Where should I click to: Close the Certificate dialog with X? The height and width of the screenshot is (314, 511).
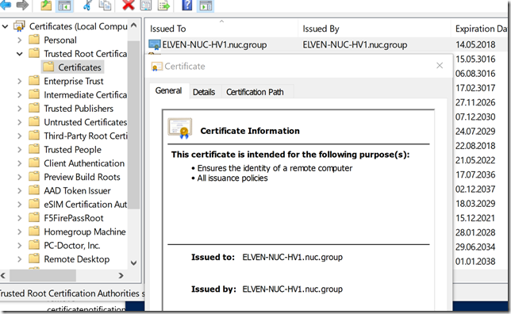pos(440,66)
